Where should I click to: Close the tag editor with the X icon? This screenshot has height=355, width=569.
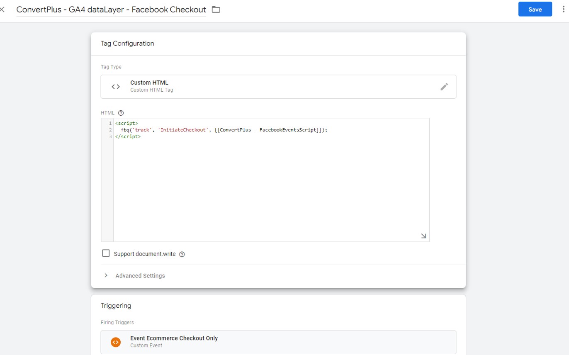tap(2, 10)
